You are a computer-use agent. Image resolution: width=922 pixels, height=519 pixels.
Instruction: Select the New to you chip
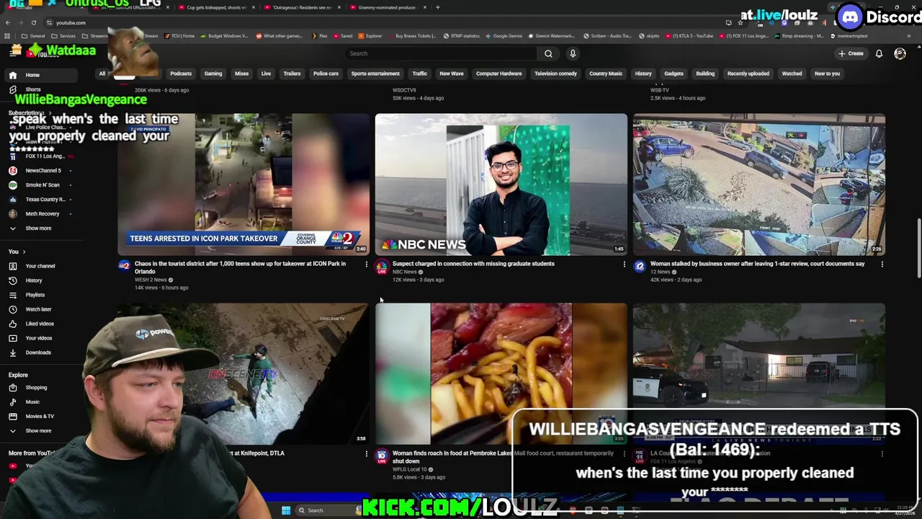pos(827,74)
